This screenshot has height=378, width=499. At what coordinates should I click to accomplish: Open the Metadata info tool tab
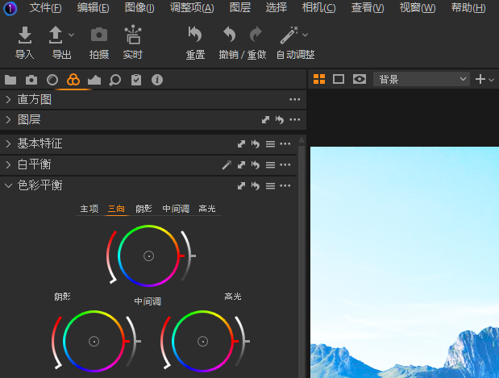(157, 80)
